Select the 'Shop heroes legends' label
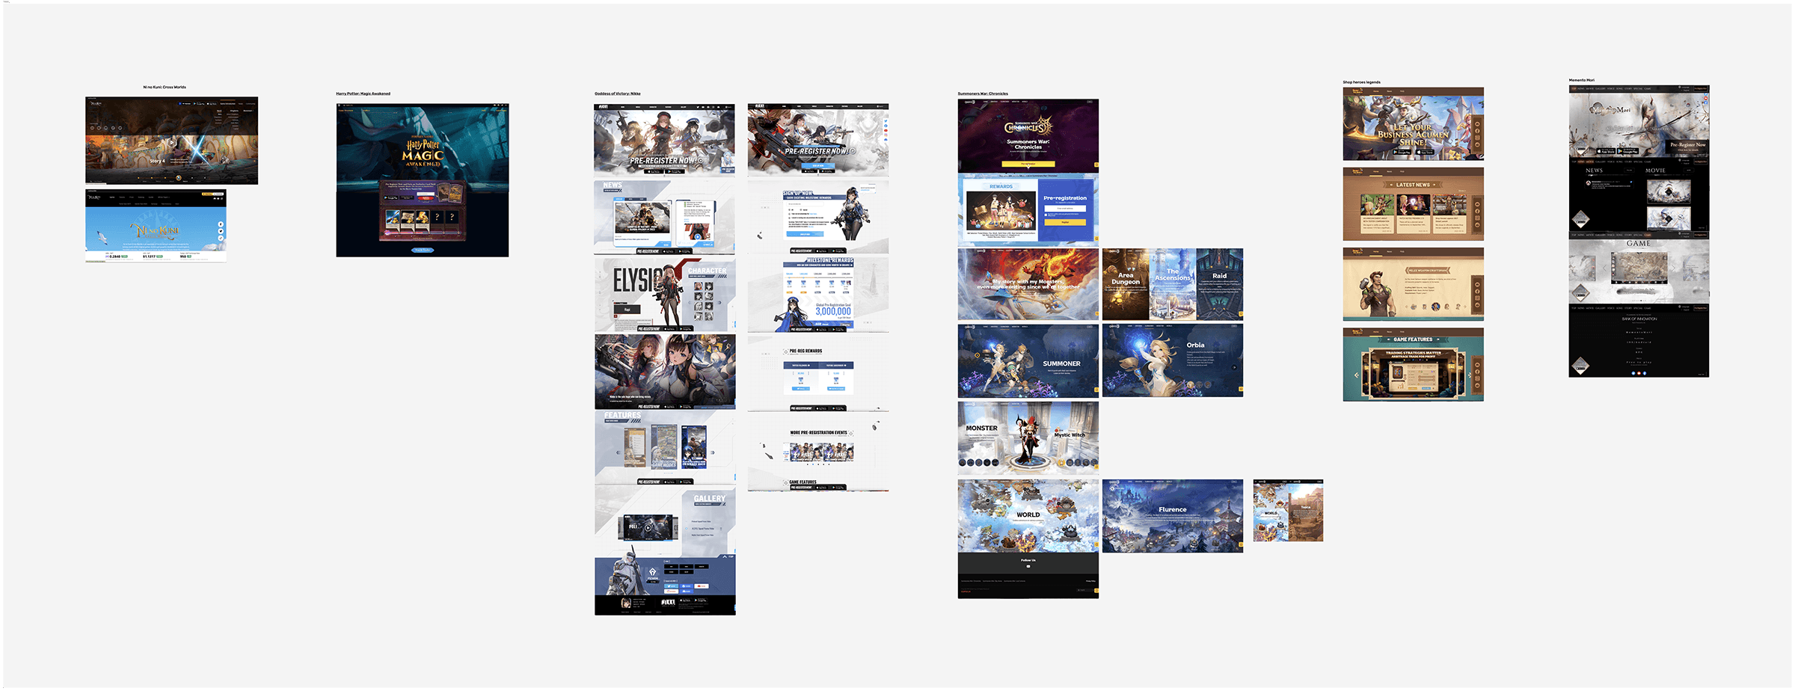Image resolution: width=1795 pixels, height=691 pixels. pyautogui.click(x=1362, y=82)
